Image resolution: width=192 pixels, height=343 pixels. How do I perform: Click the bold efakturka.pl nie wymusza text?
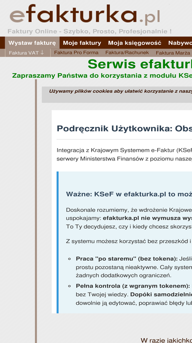[147, 218]
